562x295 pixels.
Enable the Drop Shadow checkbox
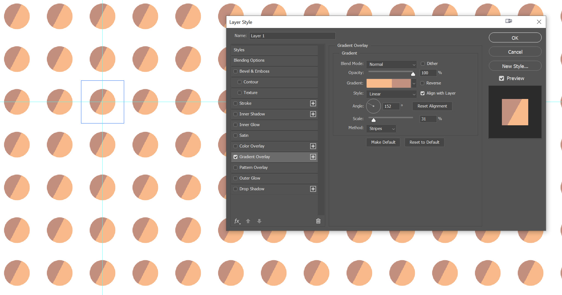tap(235, 189)
